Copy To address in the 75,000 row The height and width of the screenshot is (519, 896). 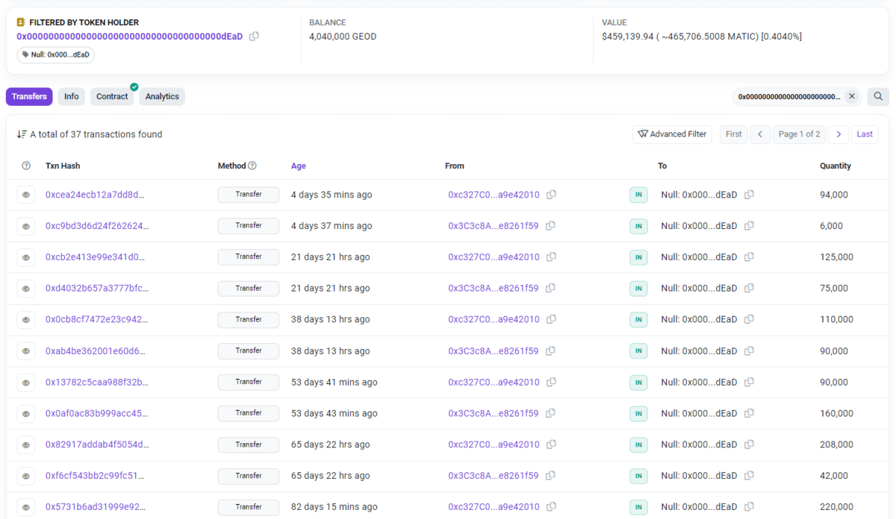pyautogui.click(x=749, y=289)
